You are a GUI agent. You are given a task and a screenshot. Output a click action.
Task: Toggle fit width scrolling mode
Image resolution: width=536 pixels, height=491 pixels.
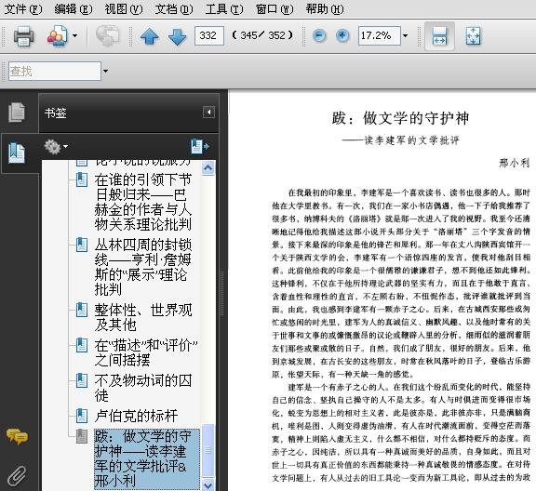coord(439,36)
